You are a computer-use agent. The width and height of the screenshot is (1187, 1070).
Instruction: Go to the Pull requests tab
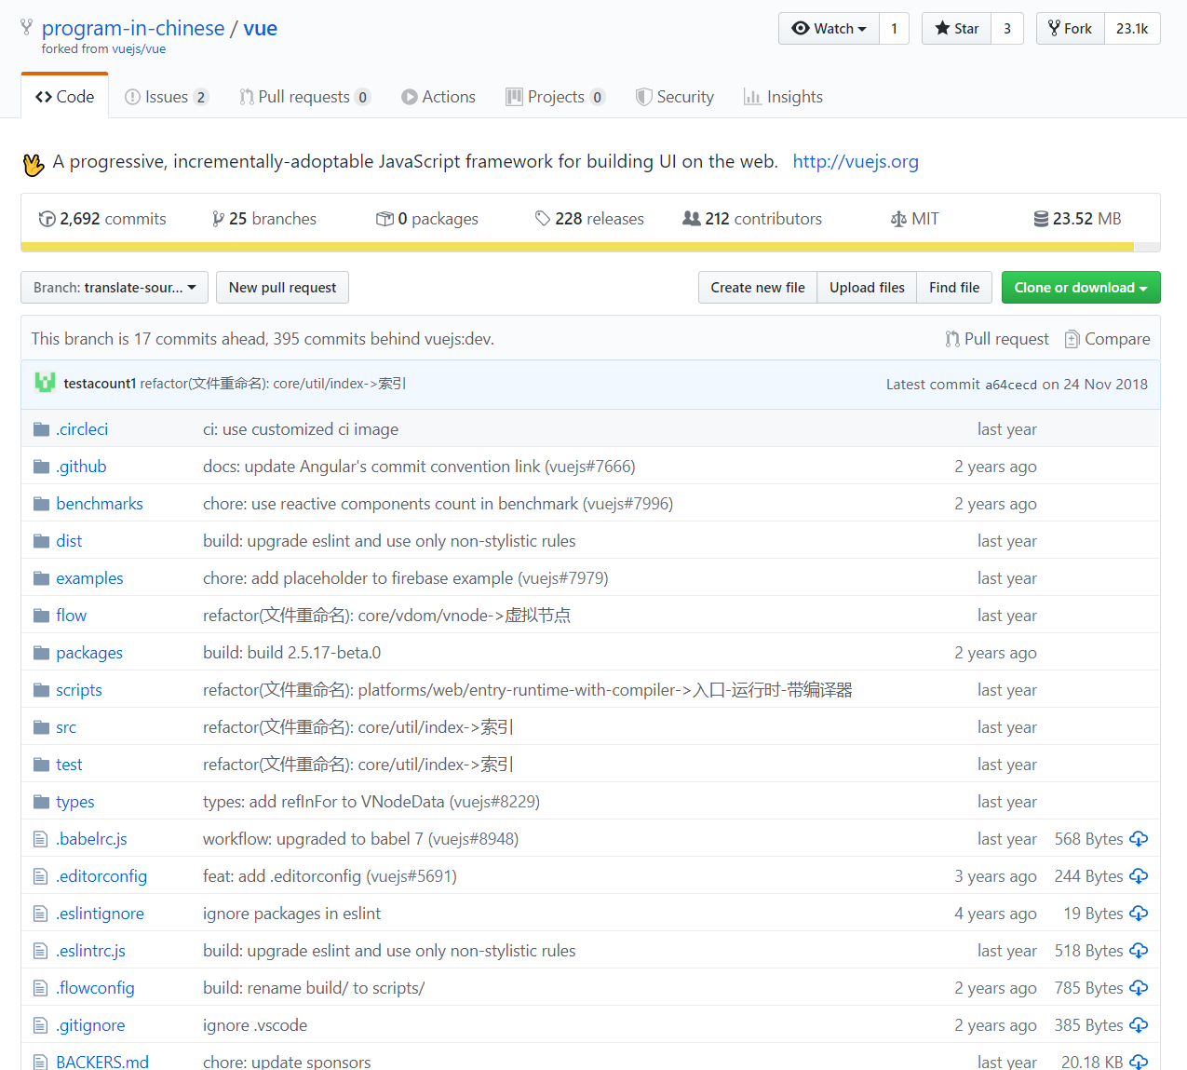click(305, 97)
